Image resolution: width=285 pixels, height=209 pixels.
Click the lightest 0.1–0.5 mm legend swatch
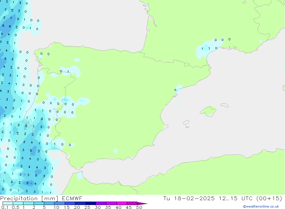[8, 203]
